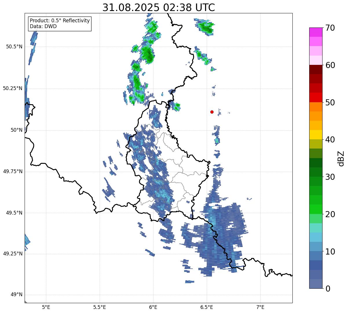Click the 49.25°N latitude label

[12, 254]
